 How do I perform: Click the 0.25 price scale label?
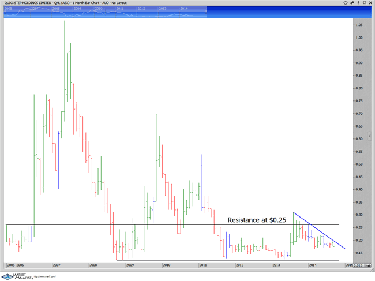click(359, 227)
